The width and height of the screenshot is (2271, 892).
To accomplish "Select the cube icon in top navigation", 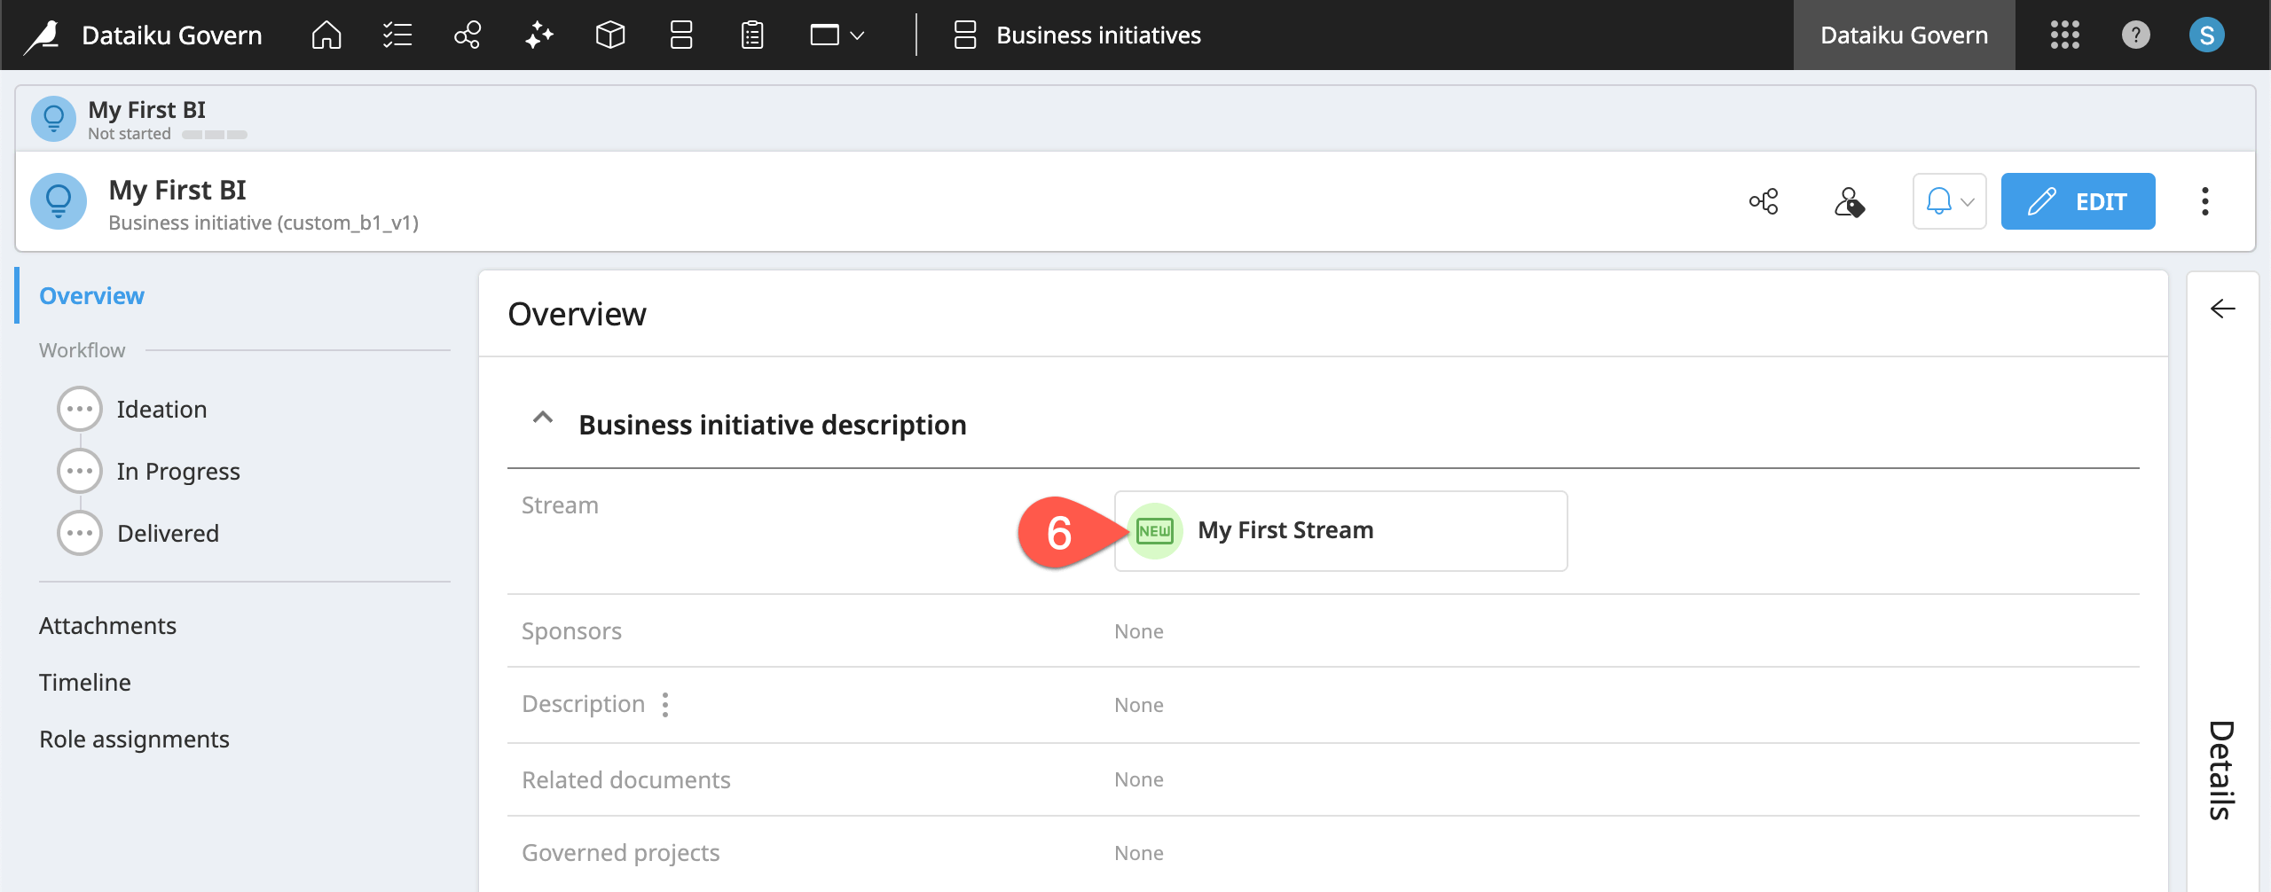I will pos(610,35).
